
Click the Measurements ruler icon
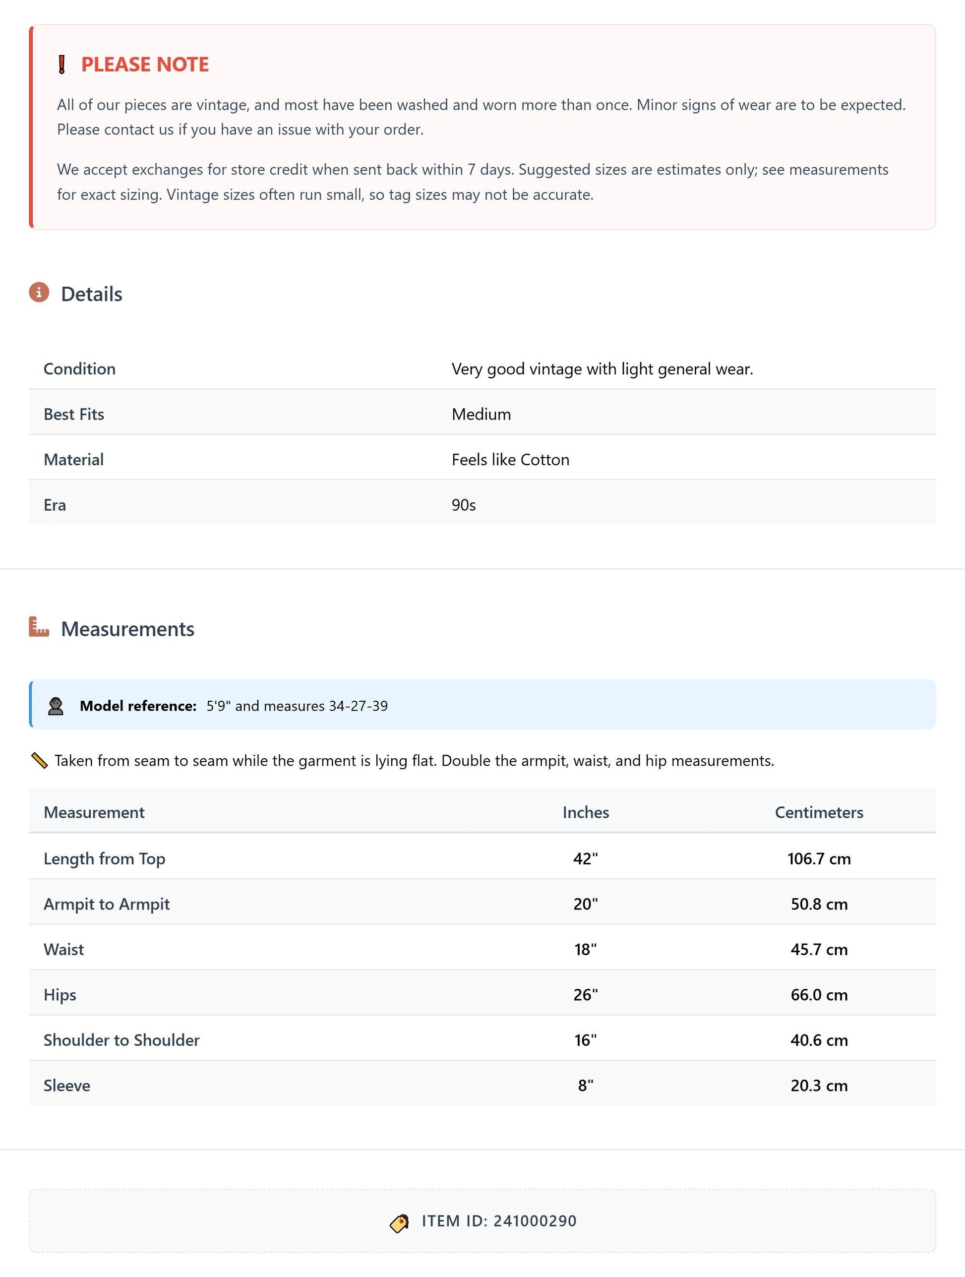pos(39,627)
